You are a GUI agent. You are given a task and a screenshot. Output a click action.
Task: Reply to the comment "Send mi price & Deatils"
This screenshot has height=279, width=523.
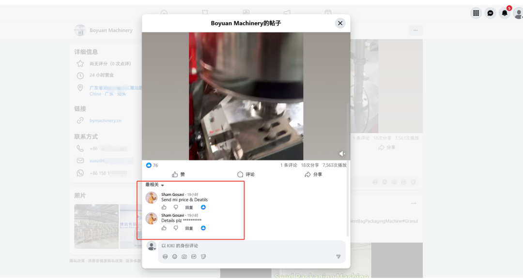[189, 207]
